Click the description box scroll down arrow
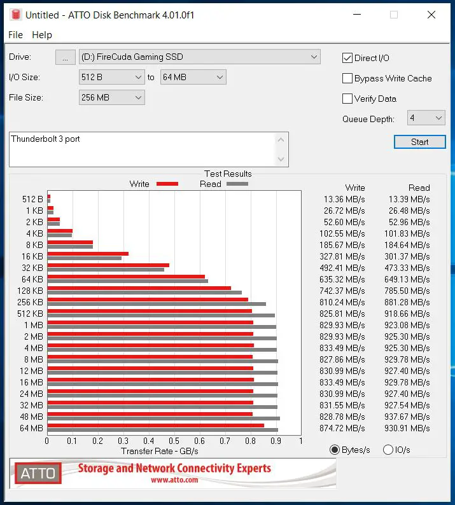 point(281,159)
